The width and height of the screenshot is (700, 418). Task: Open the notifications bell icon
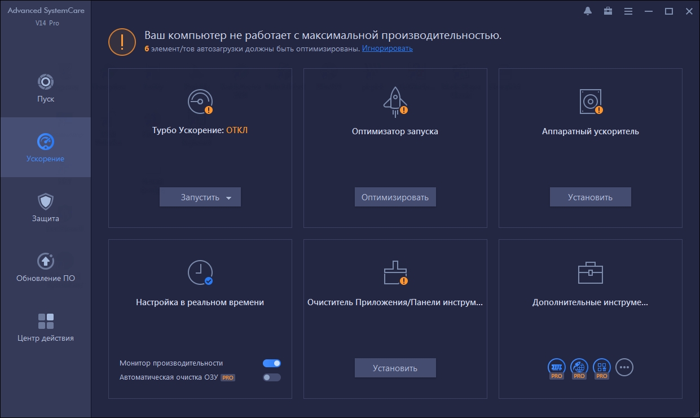pyautogui.click(x=588, y=11)
